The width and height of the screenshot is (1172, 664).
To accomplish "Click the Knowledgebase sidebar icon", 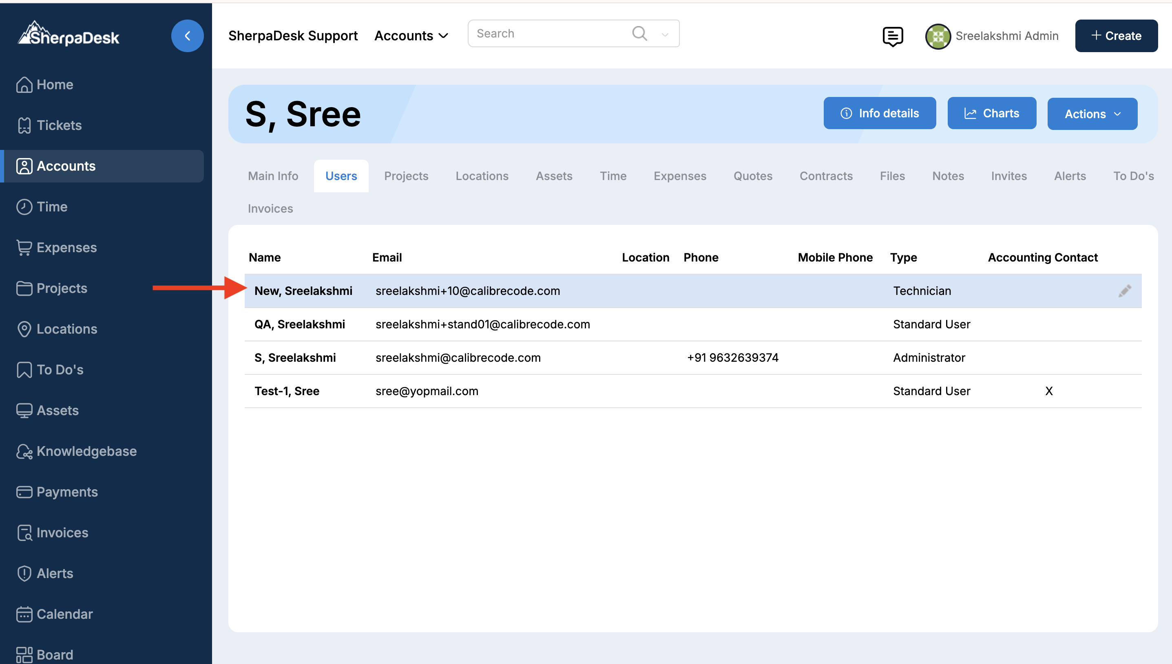I will [x=24, y=451].
